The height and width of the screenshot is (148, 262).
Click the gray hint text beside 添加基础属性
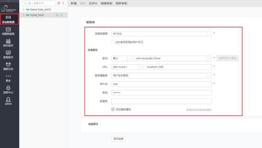(199, 110)
